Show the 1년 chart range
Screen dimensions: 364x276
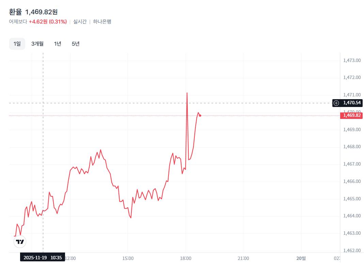tap(58, 44)
